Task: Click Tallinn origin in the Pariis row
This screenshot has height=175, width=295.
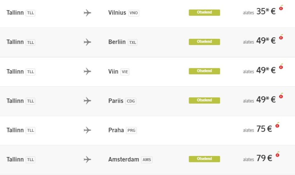Action: coord(15,101)
